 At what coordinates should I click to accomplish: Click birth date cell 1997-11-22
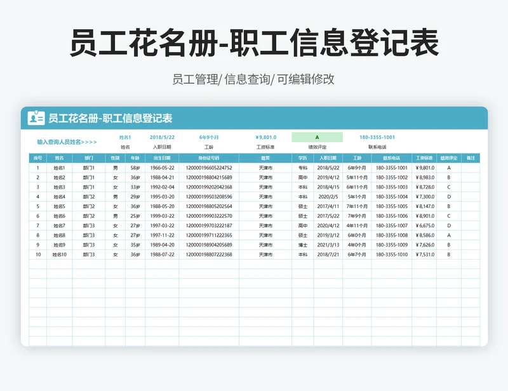pyautogui.click(x=162, y=235)
